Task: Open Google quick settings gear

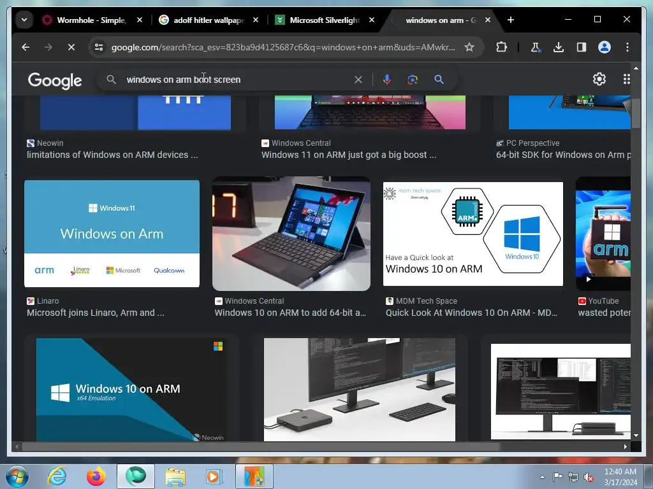Action: click(599, 79)
